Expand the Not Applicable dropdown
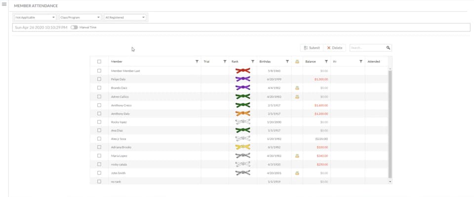The height and width of the screenshot is (197, 474). [35, 18]
